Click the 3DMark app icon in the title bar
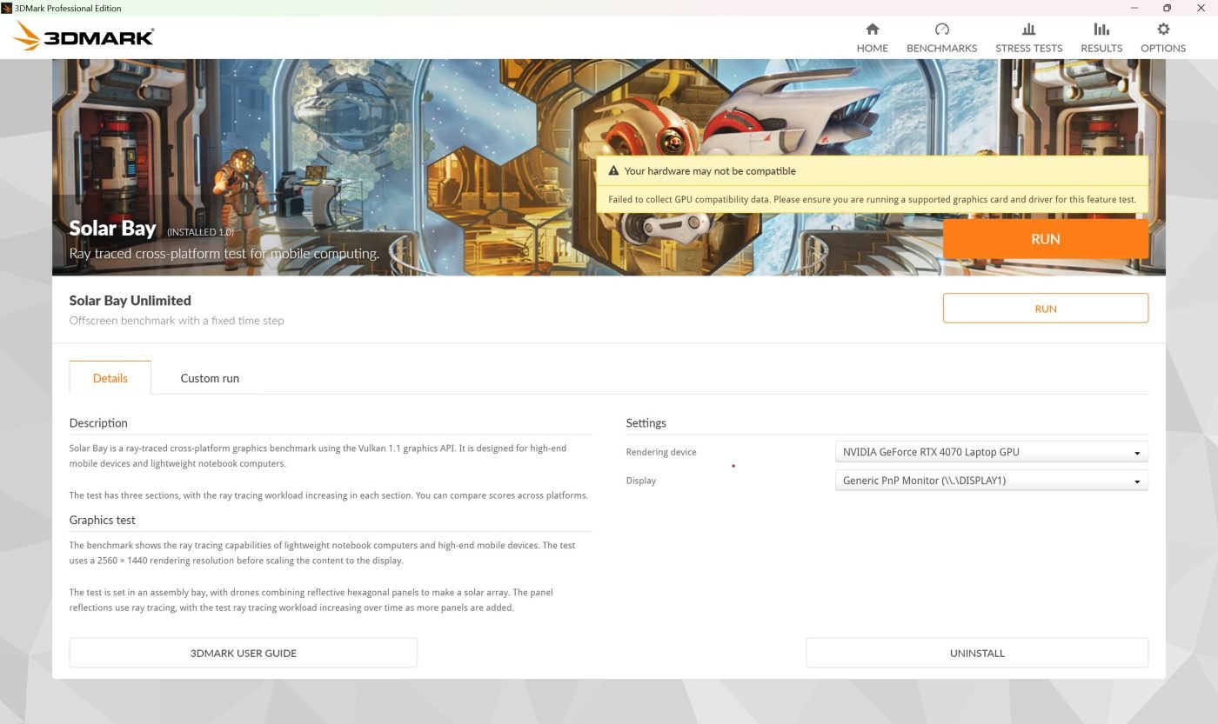The height and width of the screenshot is (724, 1218). [x=7, y=8]
